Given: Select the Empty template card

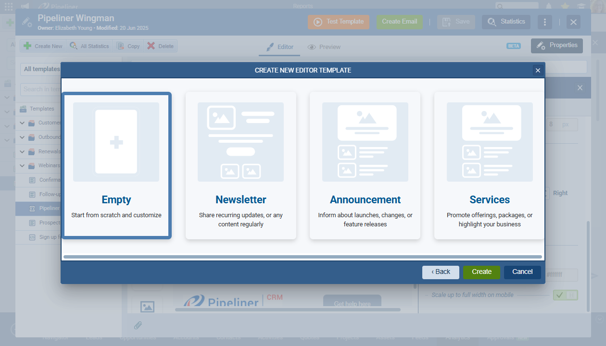Looking at the screenshot, I should pyautogui.click(x=116, y=166).
